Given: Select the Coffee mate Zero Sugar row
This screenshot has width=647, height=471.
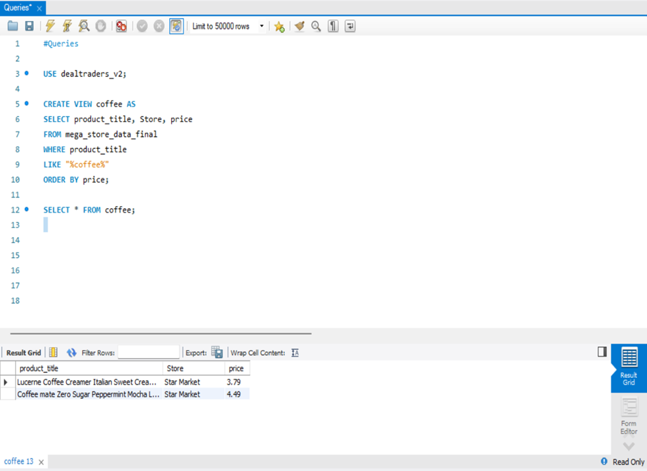Looking at the screenshot, I should click(x=89, y=394).
